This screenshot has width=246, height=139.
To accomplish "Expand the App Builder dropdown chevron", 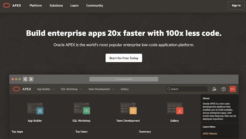I will 53,89.
